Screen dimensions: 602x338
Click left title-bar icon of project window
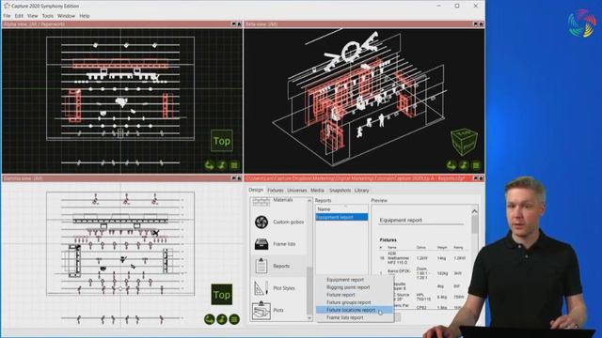475,178
